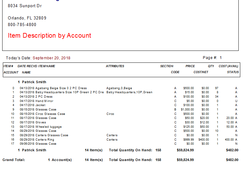This screenshot has height=172, width=250.
Task: Click the Page # indicator
Action: tap(212, 58)
